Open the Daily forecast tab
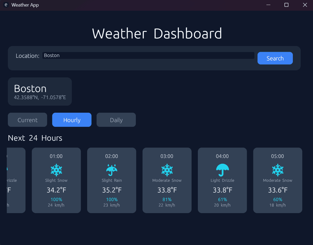 (x=116, y=120)
